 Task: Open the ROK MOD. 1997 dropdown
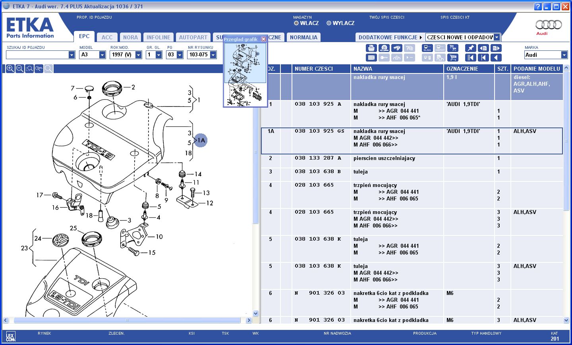pos(138,55)
